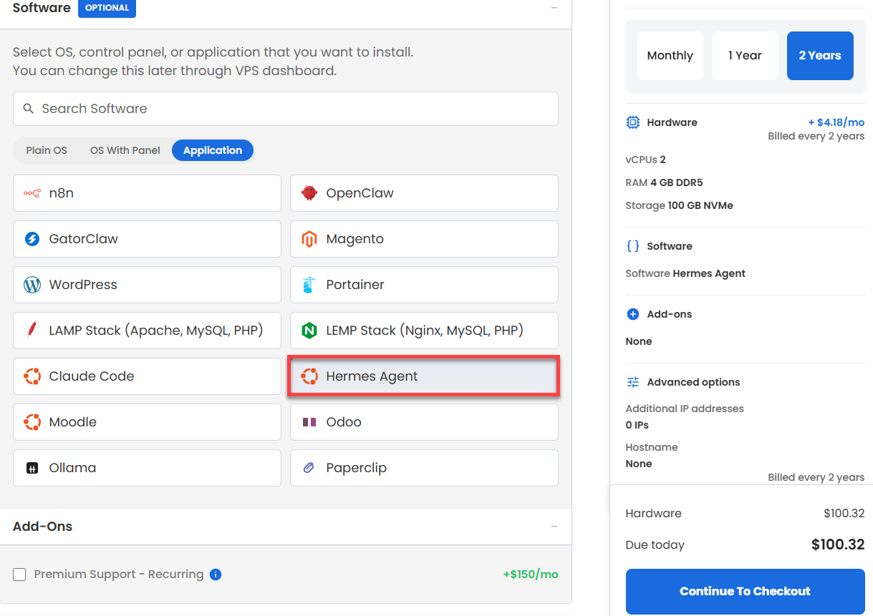Click the Software braces icon in summary
873x616 pixels.
coord(633,246)
